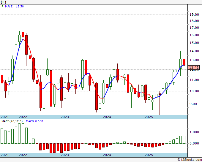The image size is (202, 162).
Task: Click the 14.00 price axis label
Action: point(194,51)
